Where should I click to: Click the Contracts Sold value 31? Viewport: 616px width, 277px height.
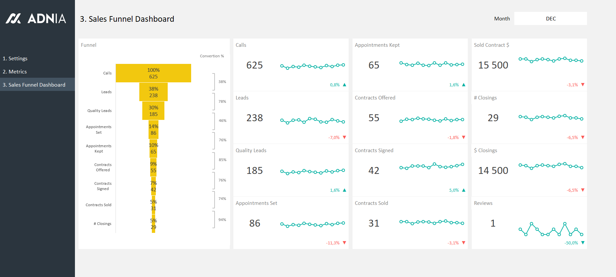[374, 223]
